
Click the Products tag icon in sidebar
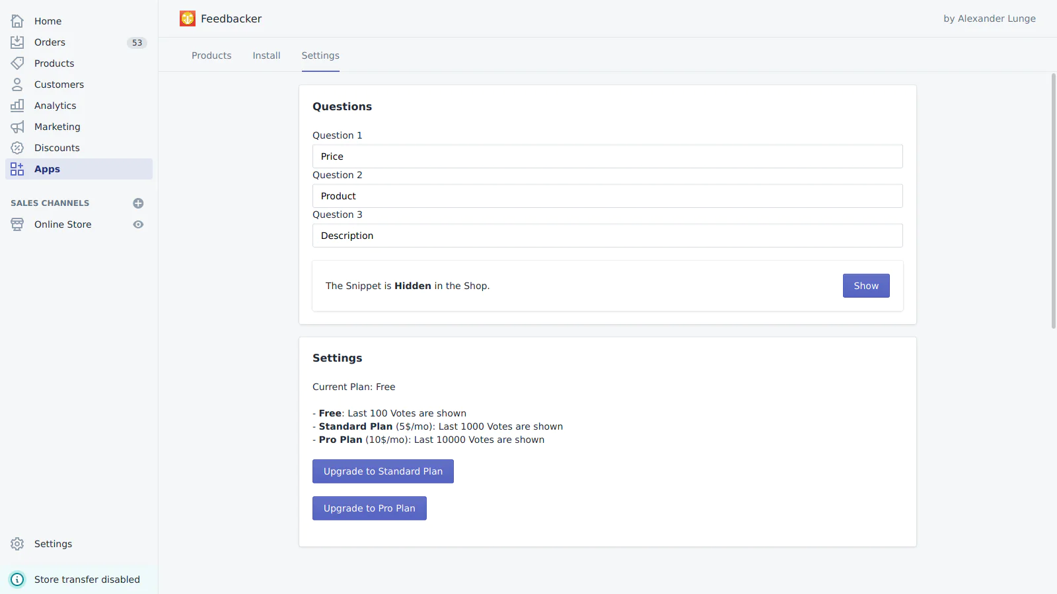point(17,63)
